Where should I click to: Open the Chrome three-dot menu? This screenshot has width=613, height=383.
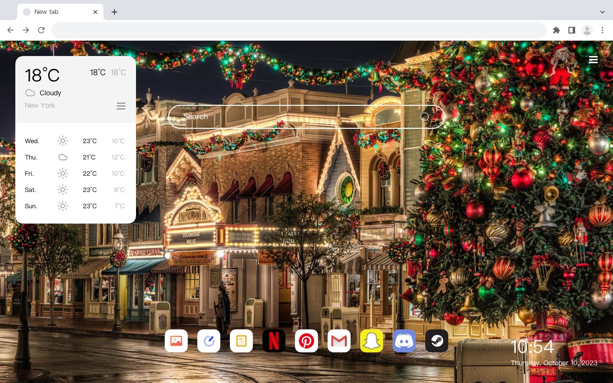[x=602, y=30]
